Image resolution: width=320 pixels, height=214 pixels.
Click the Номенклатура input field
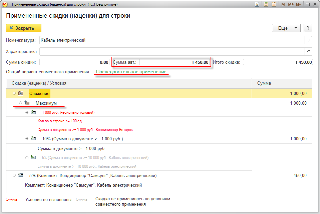(x=172, y=40)
